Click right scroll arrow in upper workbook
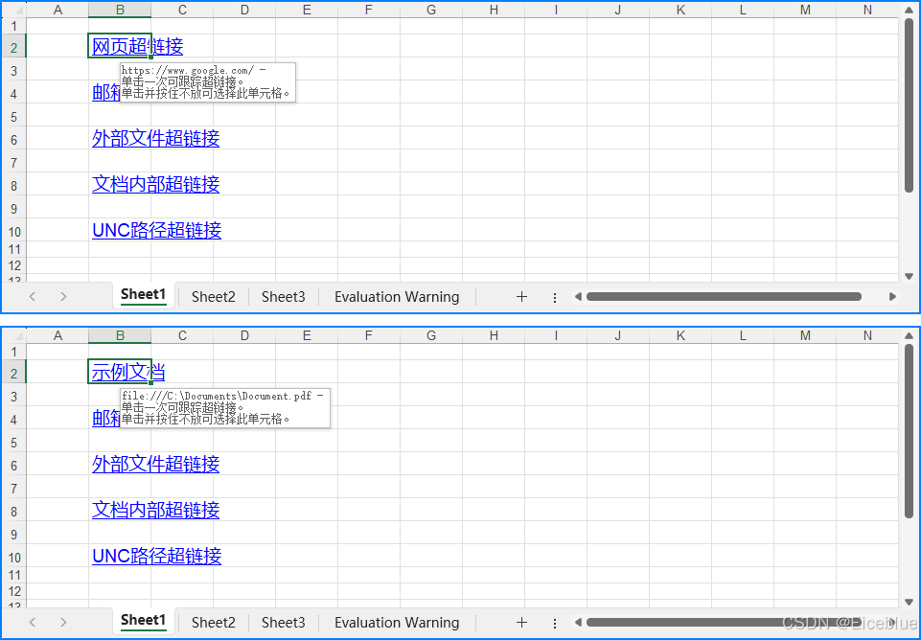Image resolution: width=921 pixels, height=640 pixels. tap(892, 296)
